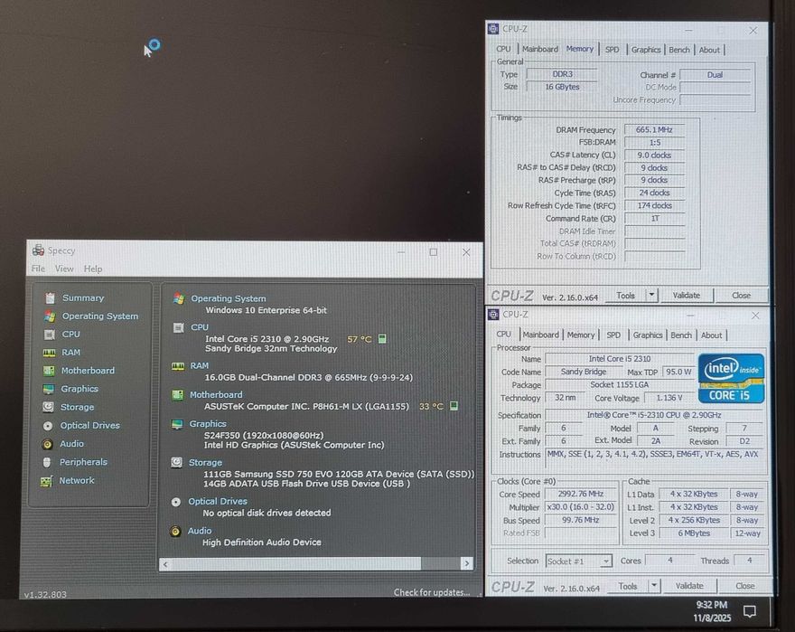
Task: Click Speccy title bar app icon
Action: [x=38, y=250]
